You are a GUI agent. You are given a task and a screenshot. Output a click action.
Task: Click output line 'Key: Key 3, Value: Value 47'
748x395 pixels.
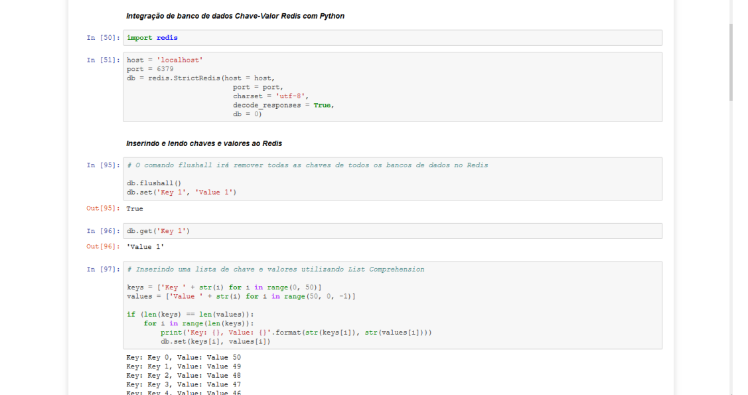pyautogui.click(x=184, y=384)
